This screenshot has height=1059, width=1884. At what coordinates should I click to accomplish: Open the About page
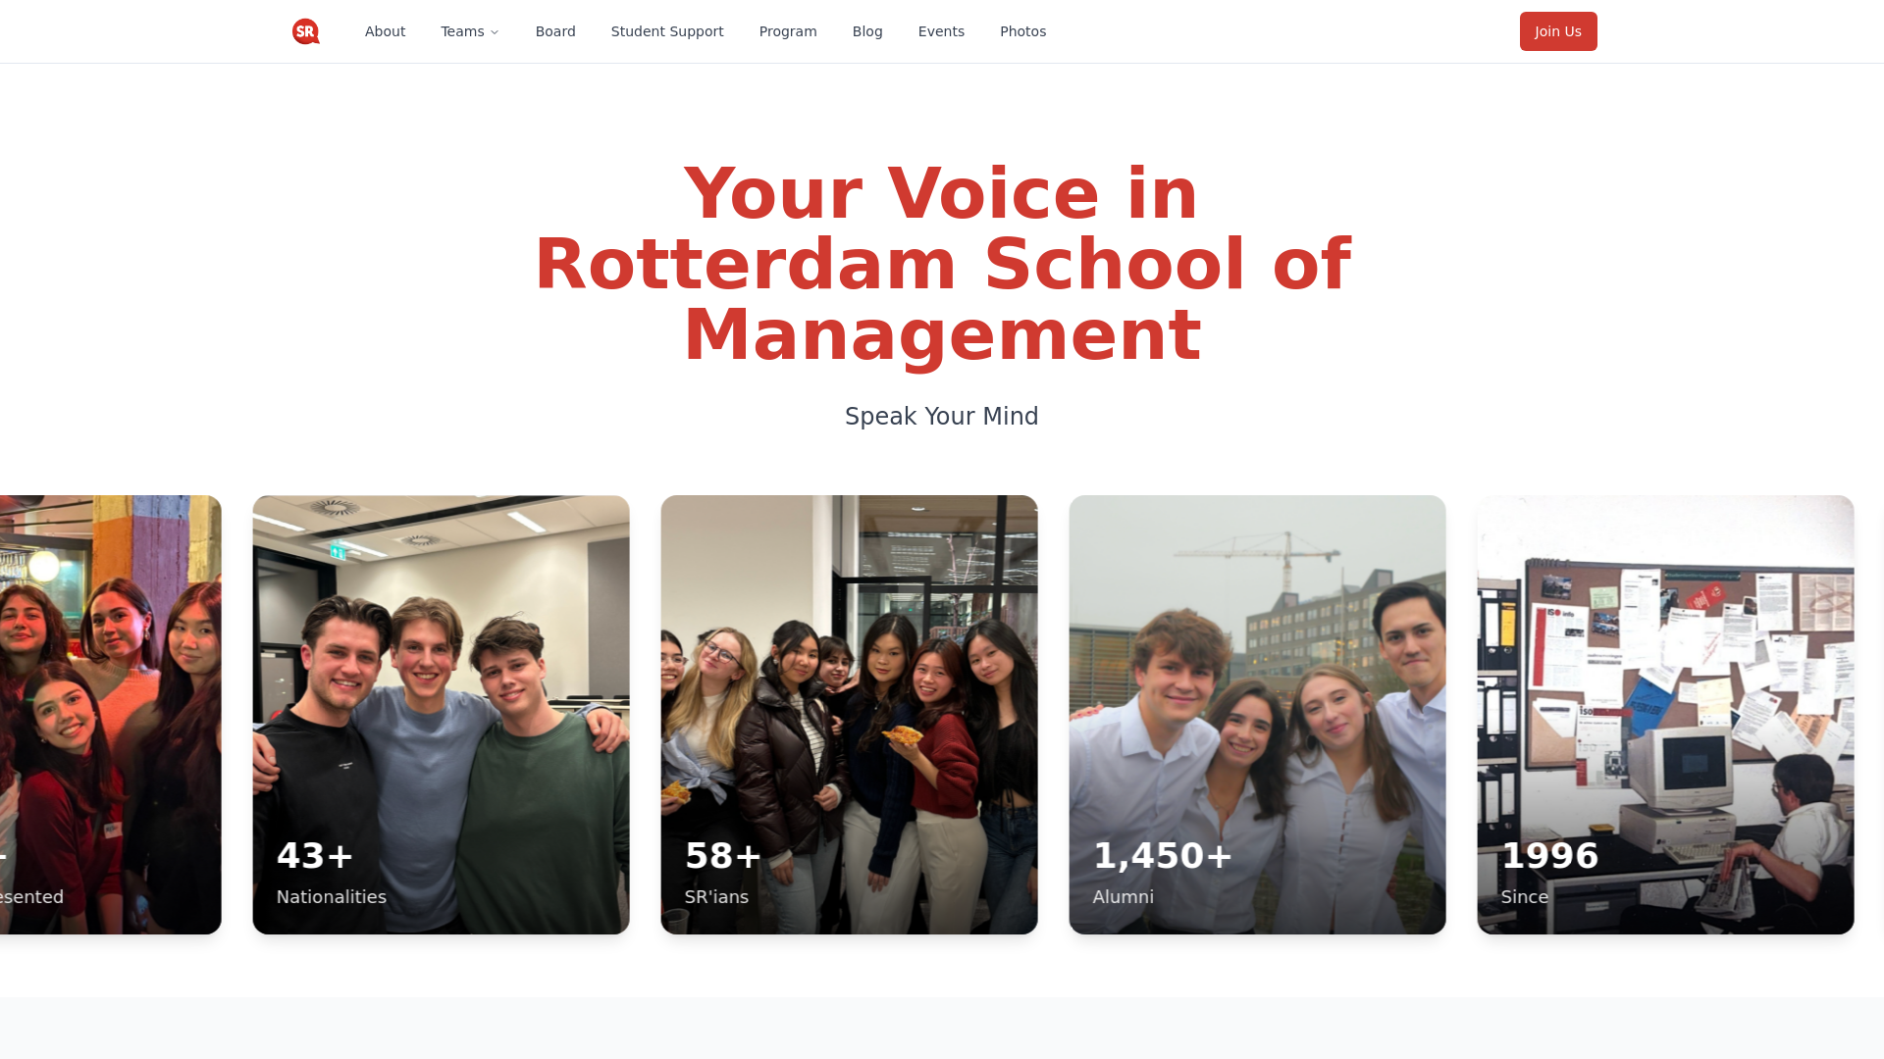385,31
